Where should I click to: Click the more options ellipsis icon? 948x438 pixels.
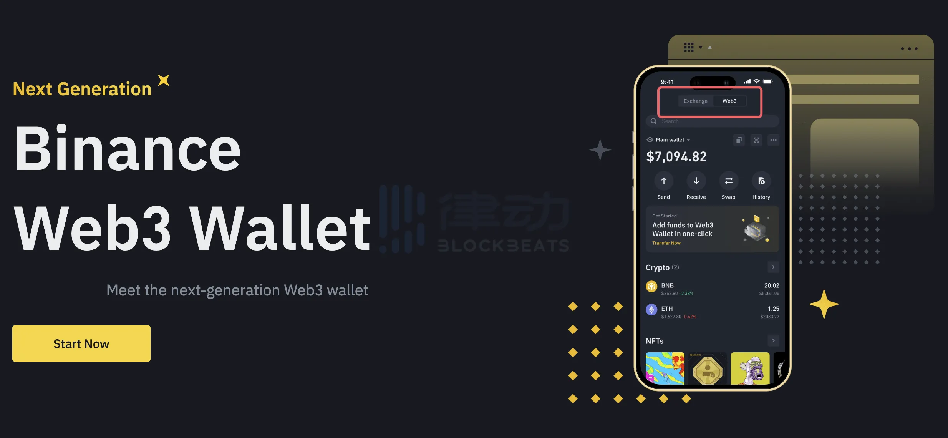tap(774, 140)
